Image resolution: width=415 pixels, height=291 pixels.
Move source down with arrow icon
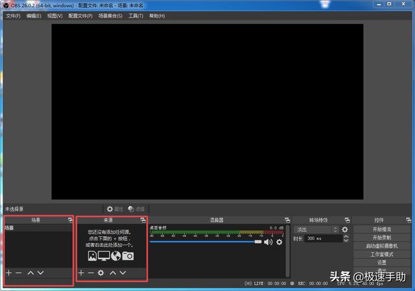click(123, 273)
